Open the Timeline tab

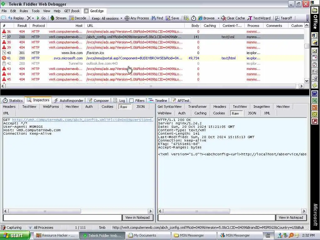tap(158, 100)
